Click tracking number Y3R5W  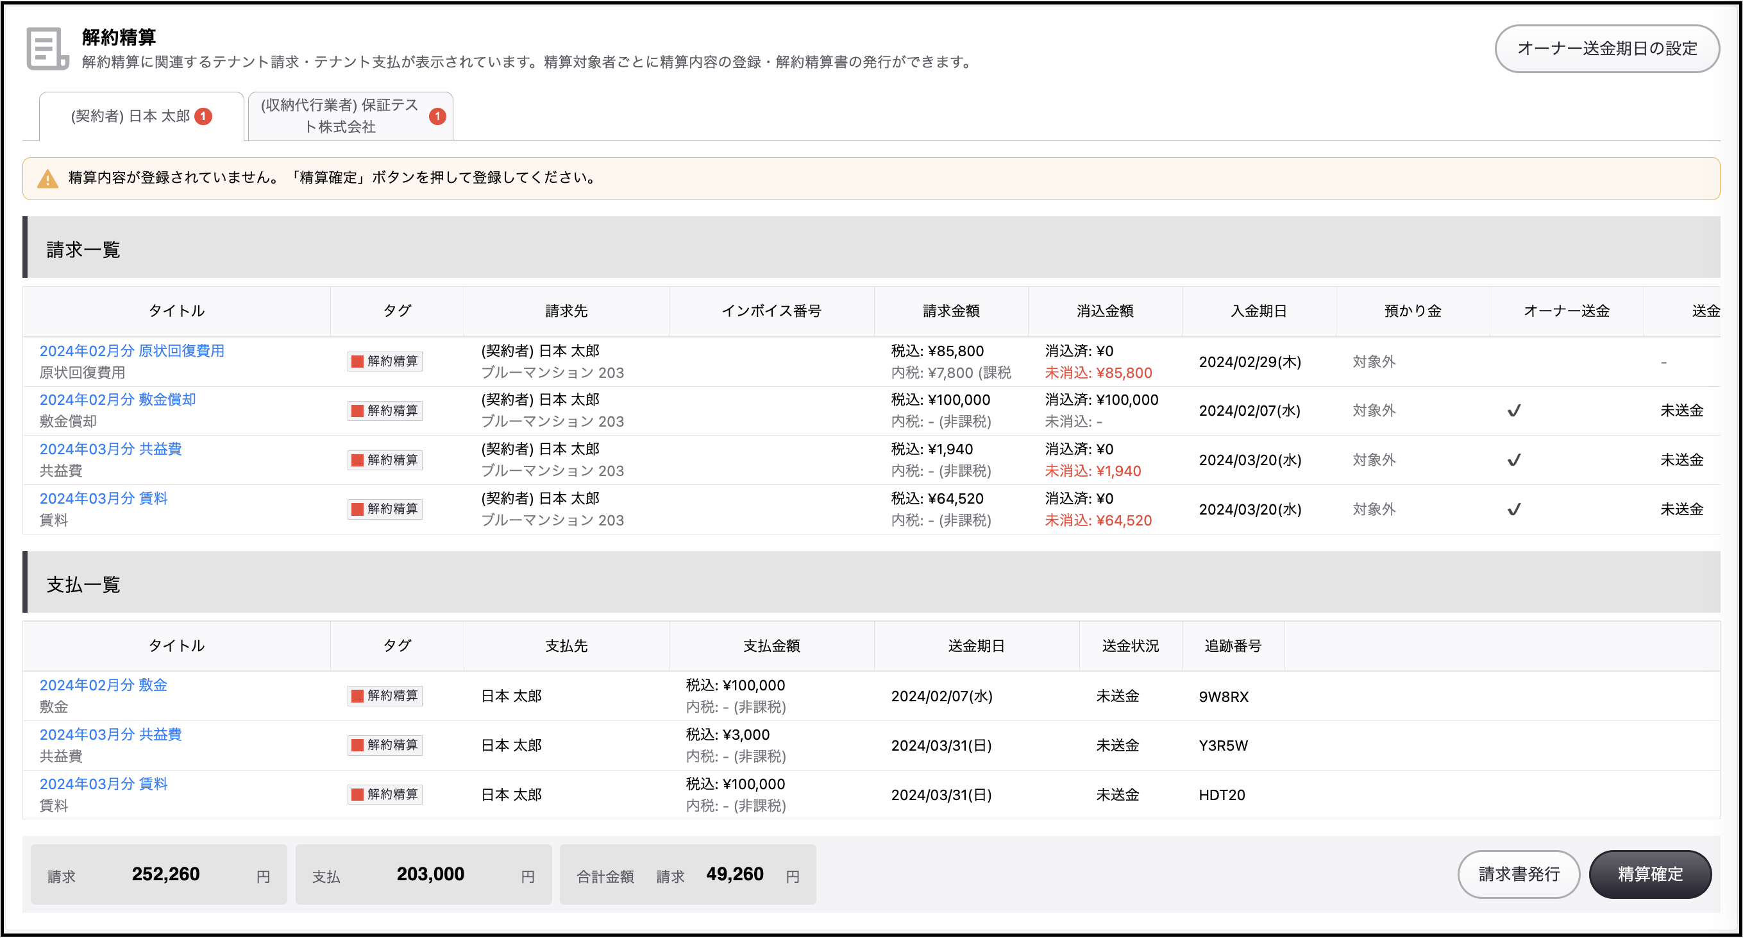1224,746
